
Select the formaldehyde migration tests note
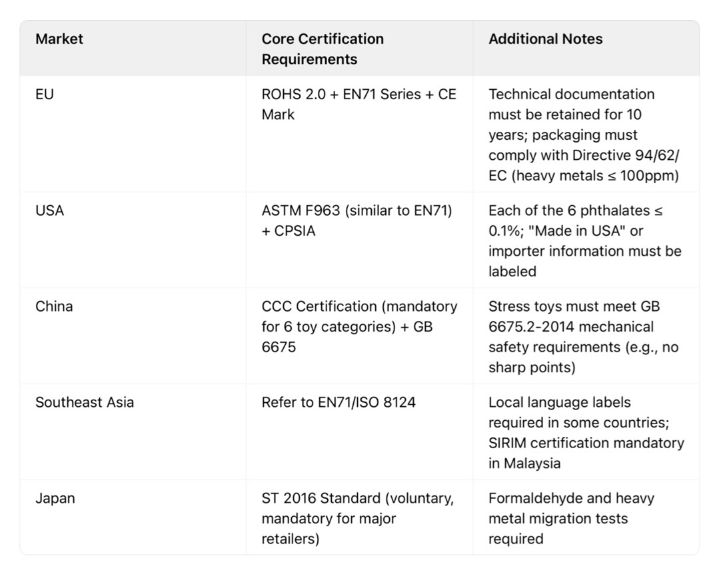[571, 518]
